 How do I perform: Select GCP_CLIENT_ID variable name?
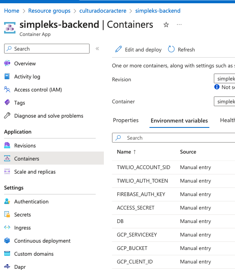135,261
